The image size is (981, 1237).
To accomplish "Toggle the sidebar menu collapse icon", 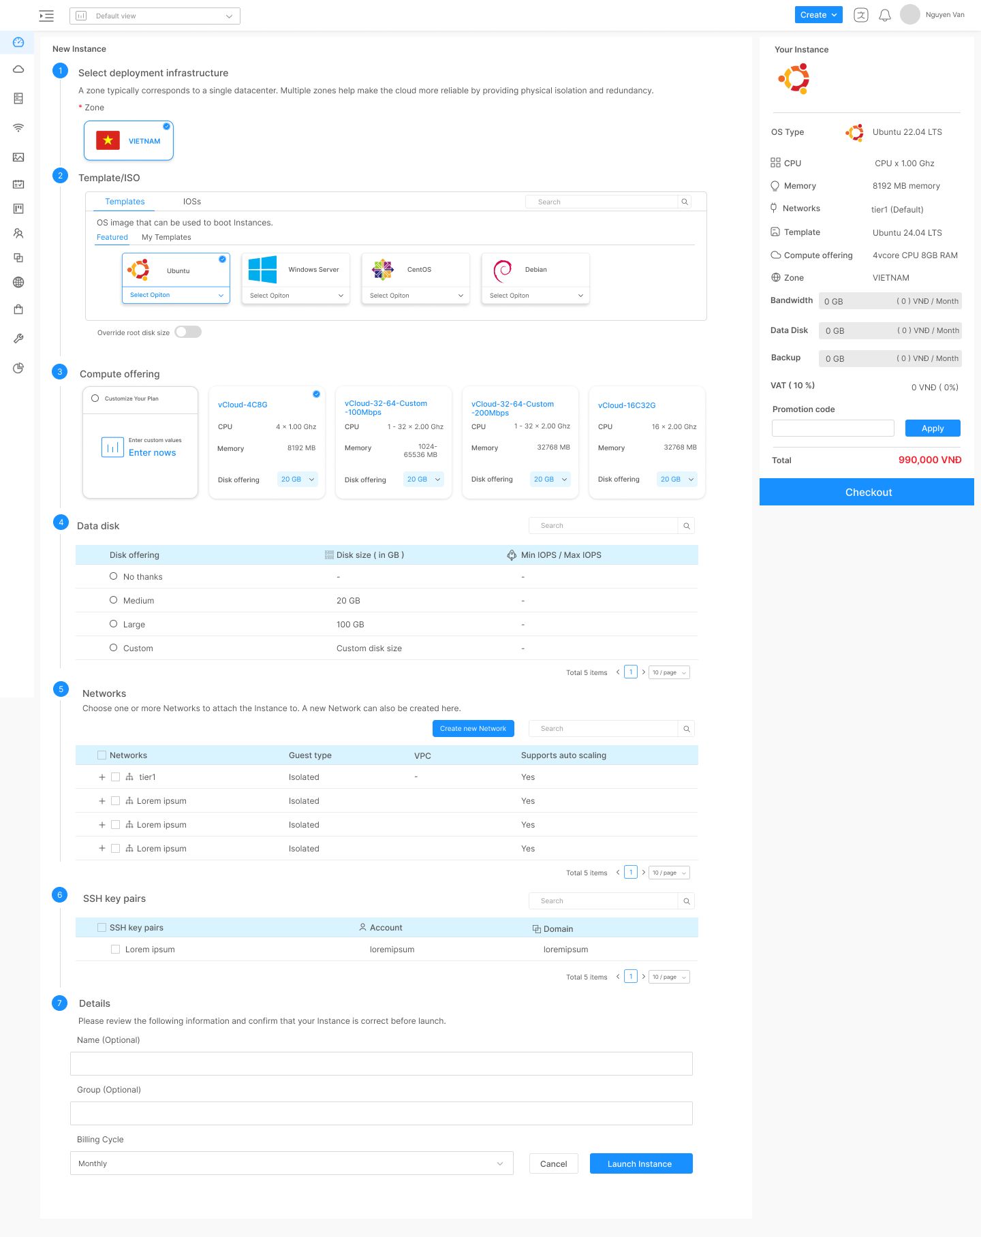I will tap(46, 16).
